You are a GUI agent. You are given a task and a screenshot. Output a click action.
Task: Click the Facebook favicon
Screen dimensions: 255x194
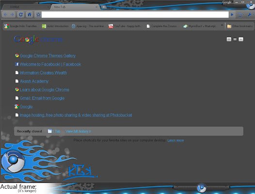click(x=17, y=64)
